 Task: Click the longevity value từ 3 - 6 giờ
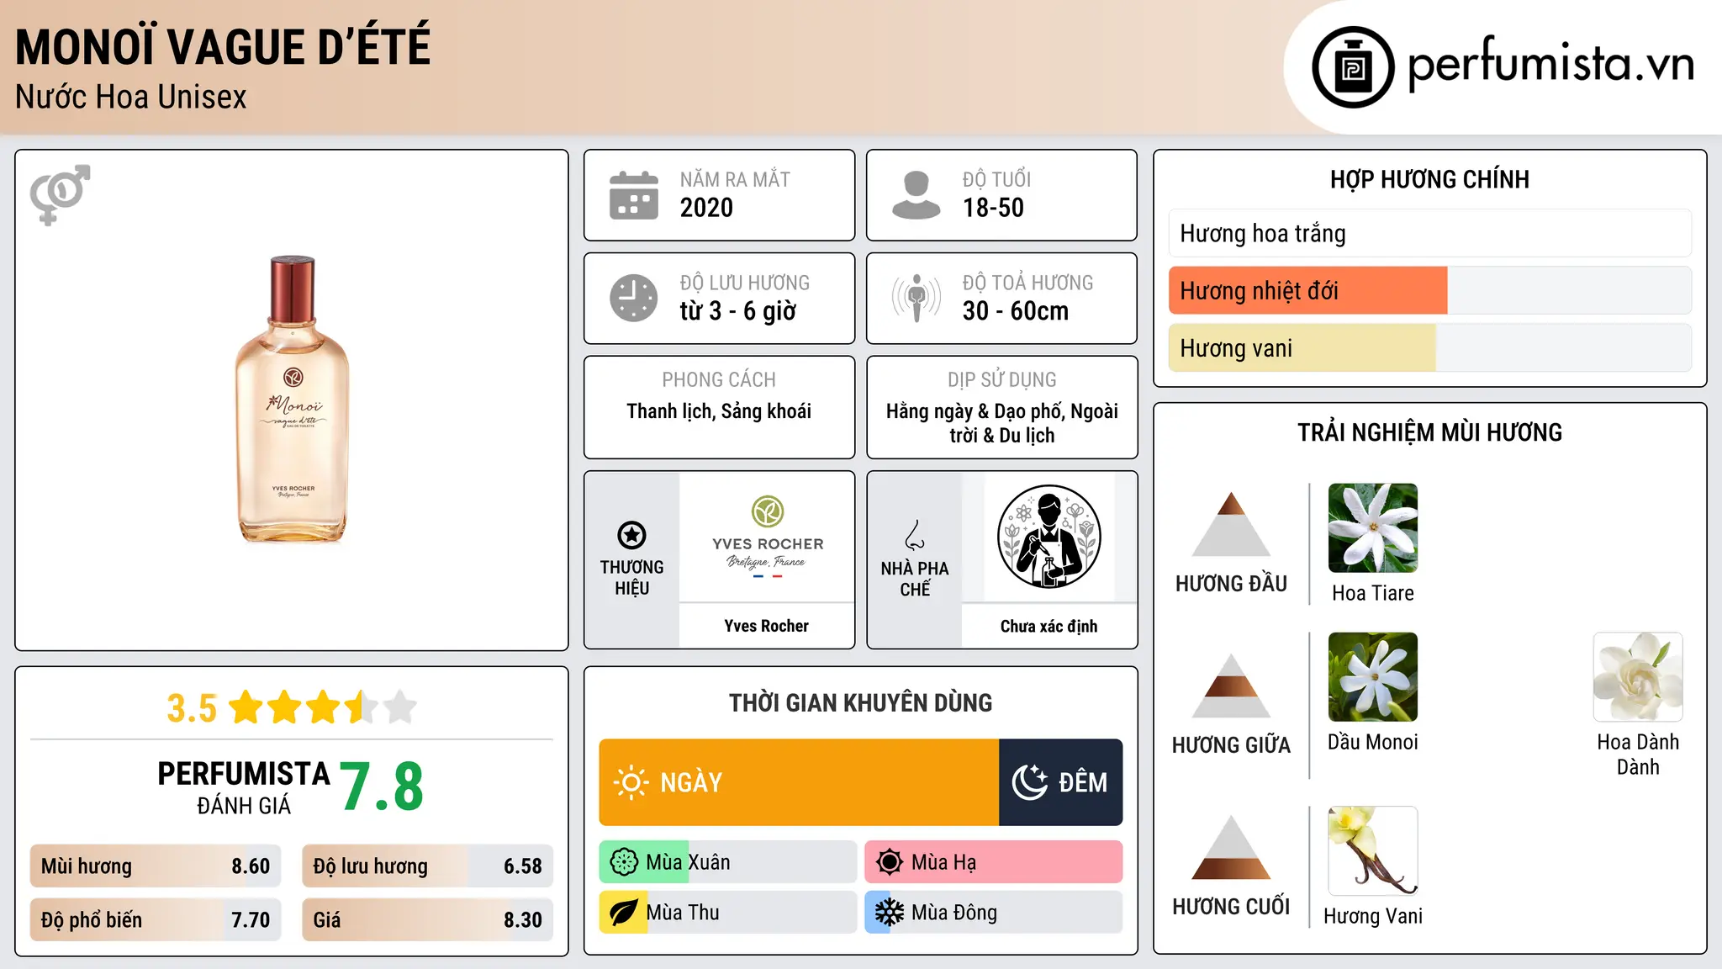point(737,311)
